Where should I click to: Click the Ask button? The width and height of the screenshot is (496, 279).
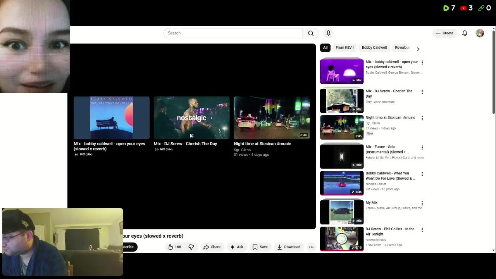pyautogui.click(x=236, y=247)
